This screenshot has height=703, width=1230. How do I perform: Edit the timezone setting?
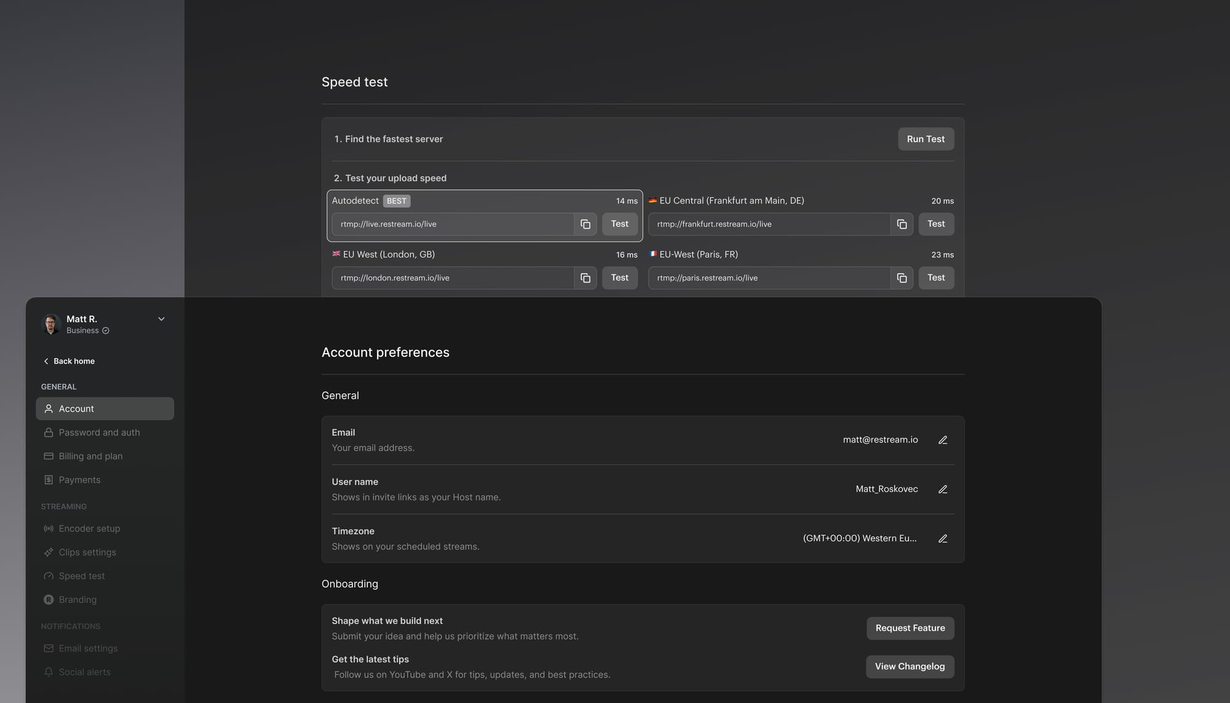[942, 539]
